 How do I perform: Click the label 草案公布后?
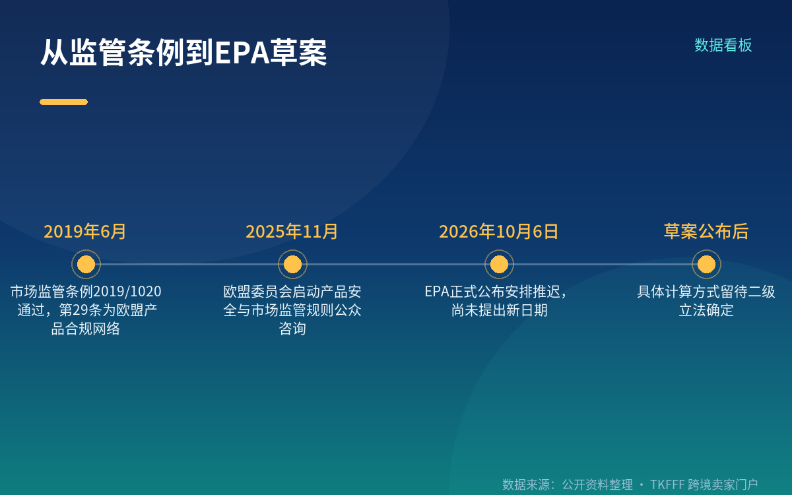point(706,232)
